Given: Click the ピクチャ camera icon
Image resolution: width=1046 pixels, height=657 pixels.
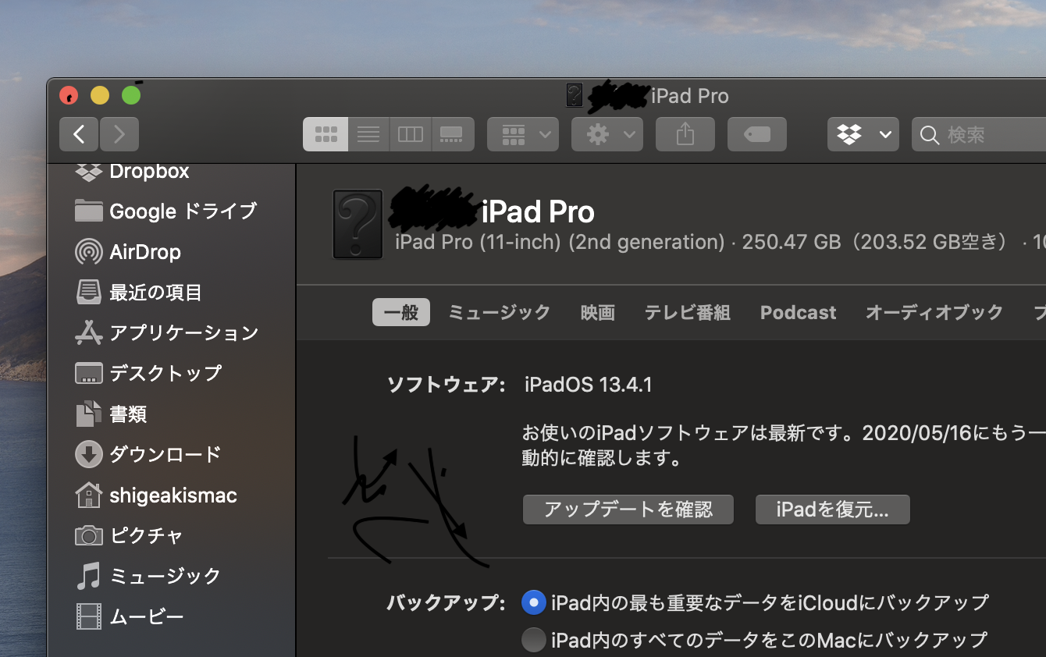Looking at the screenshot, I should (89, 535).
